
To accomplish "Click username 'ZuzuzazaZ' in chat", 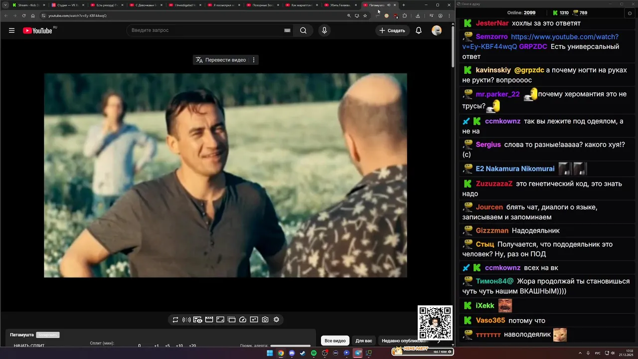I will (494, 183).
